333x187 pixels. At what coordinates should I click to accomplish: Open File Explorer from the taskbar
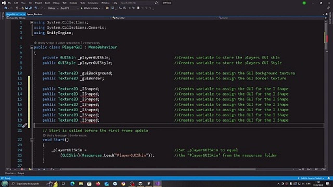click(81, 184)
